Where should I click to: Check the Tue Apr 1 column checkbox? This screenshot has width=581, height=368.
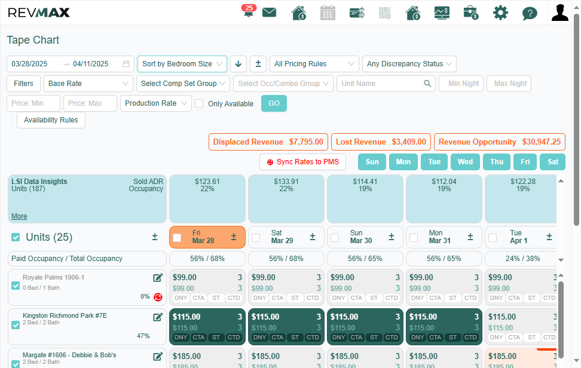493,238
